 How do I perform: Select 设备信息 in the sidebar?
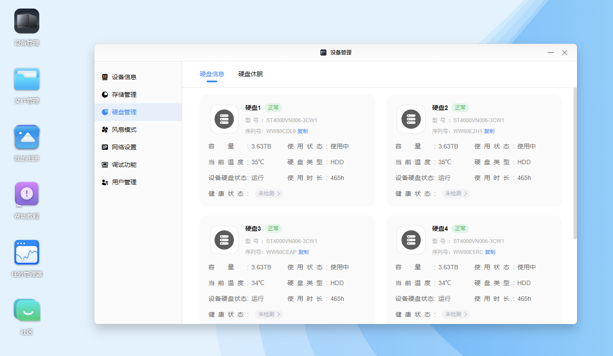(x=124, y=77)
